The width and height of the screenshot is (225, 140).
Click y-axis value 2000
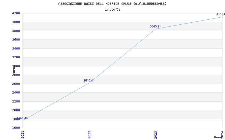pyautogui.click(x=16, y=110)
